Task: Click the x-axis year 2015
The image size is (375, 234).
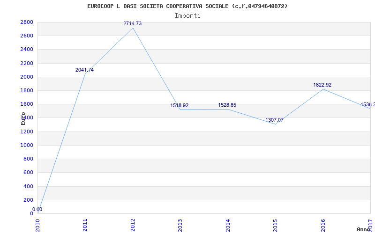Action: (276, 226)
